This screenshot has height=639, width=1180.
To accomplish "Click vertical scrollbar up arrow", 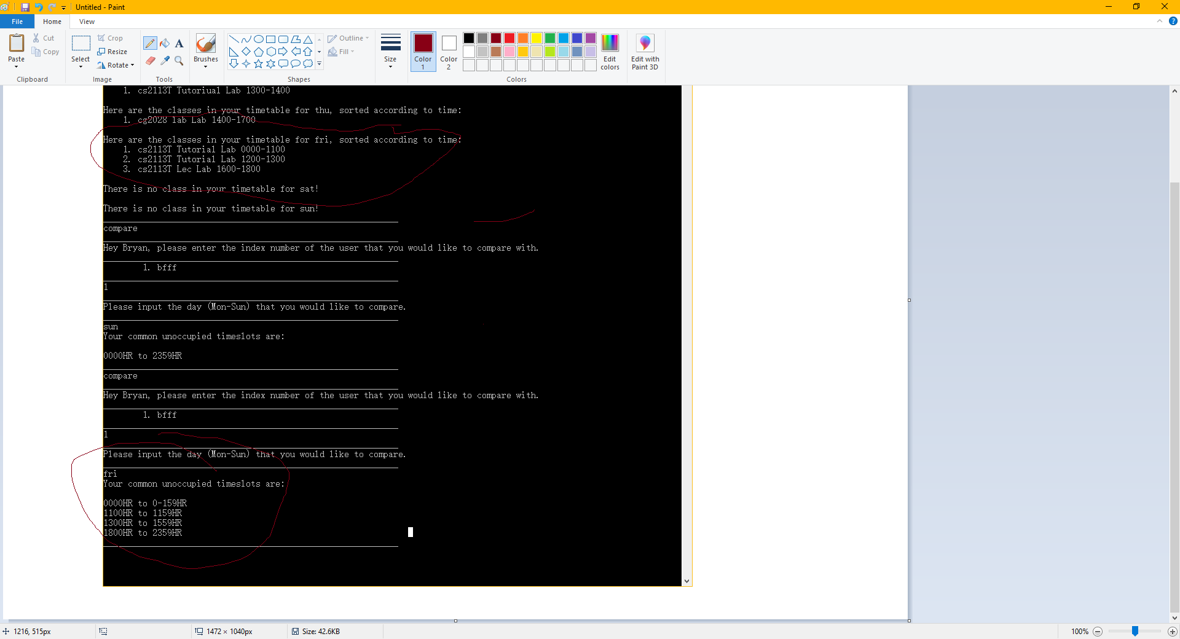I will pos(1174,91).
